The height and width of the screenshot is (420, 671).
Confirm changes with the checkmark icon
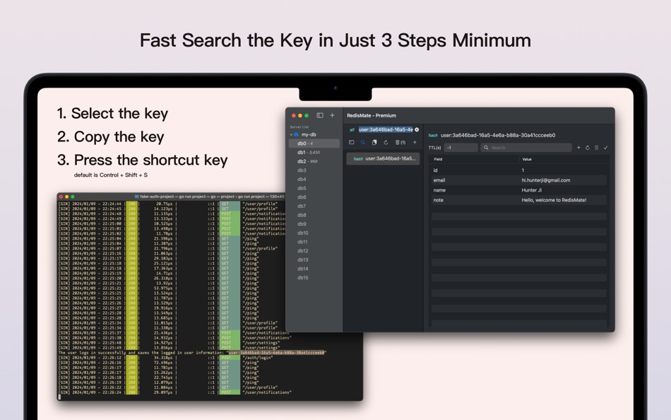(x=605, y=148)
